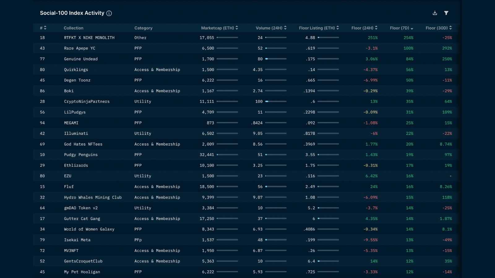
Task: Click GentsCroquetClub floor listing bar
Action: point(328,261)
